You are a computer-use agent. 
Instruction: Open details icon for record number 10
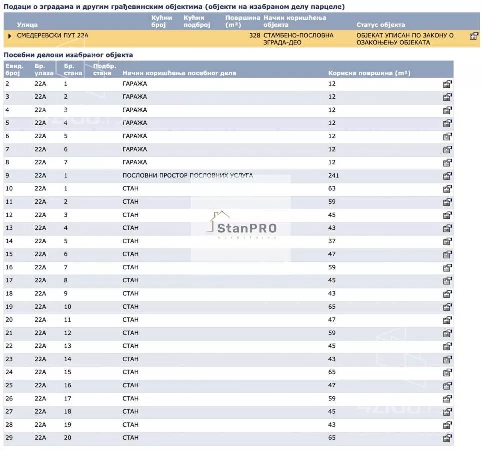[x=447, y=189]
